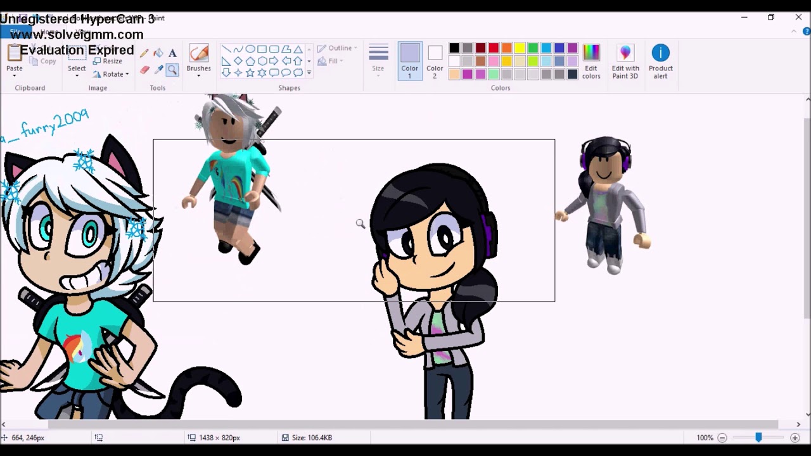Open the shape Fill dropdown
The height and width of the screenshot is (456, 811).
click(330, 61)
